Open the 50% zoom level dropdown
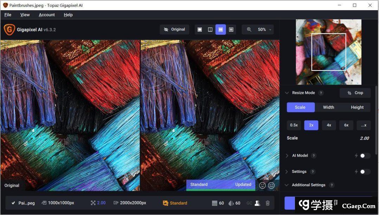The height and width of the screenshot is (215, 379). pyautogui.click(x=265, y=29)
